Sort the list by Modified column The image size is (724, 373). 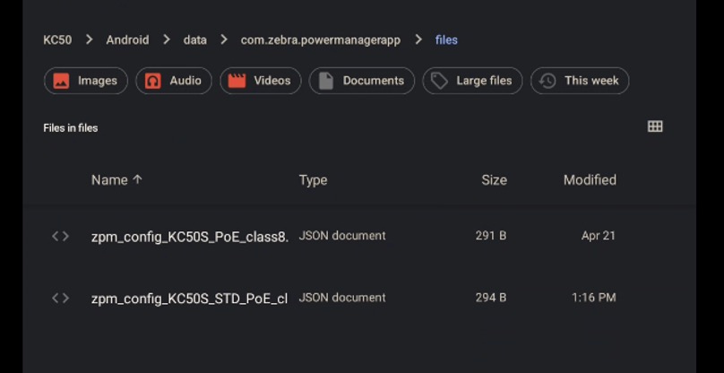[590, 180]
